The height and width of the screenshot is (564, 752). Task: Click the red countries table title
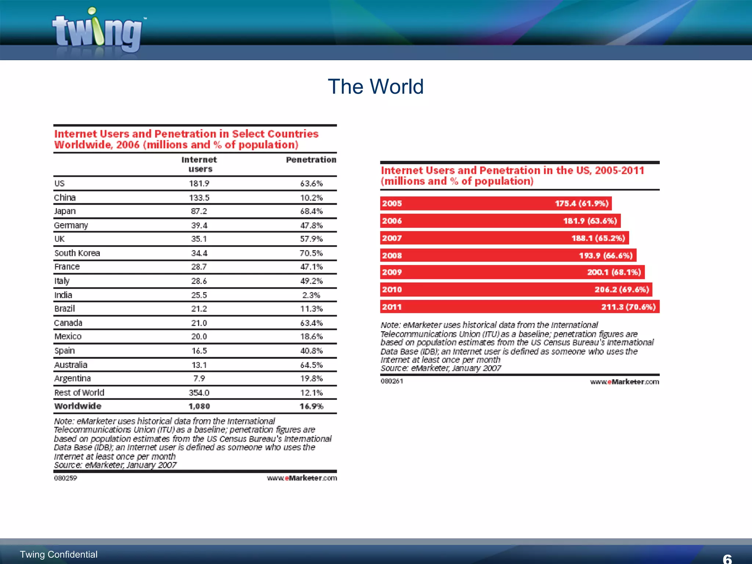(187, 139)
